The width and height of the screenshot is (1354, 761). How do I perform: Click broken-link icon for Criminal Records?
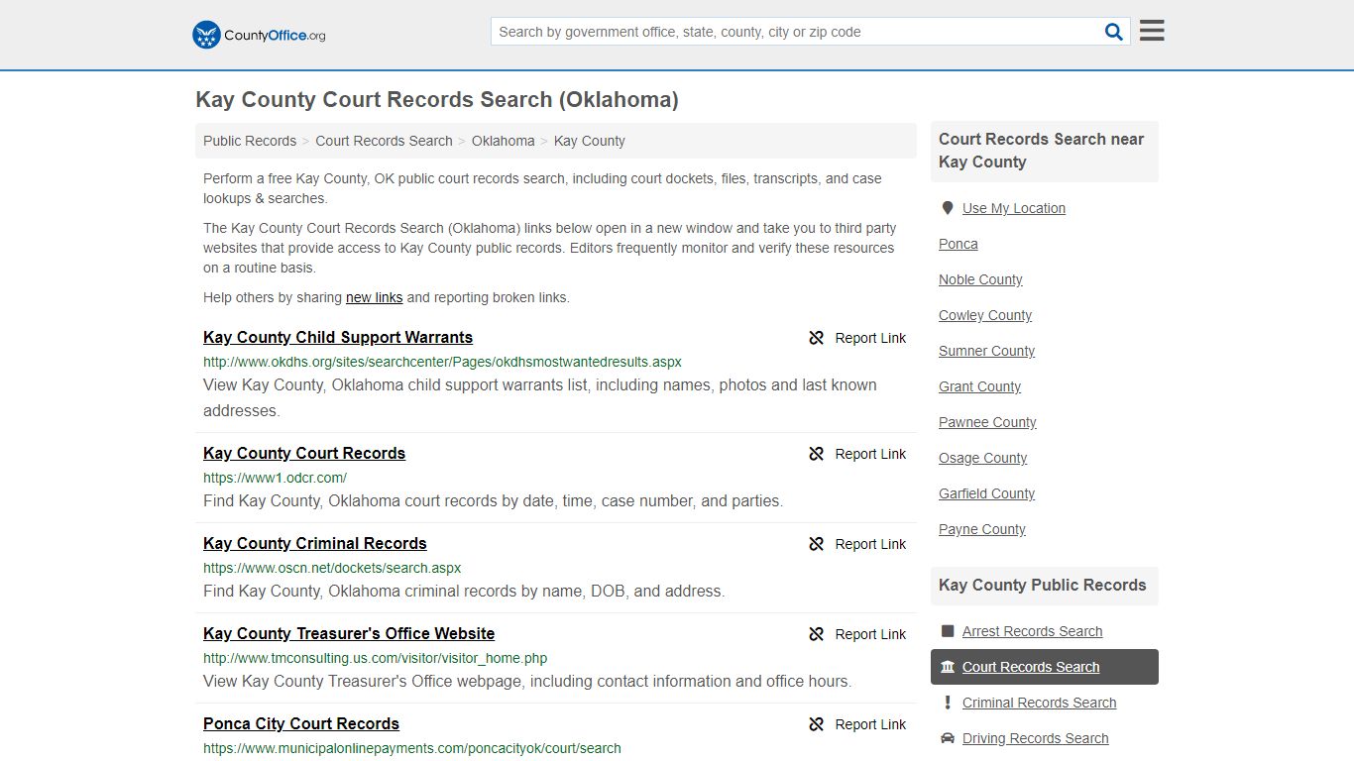click(x=817, y=544)
